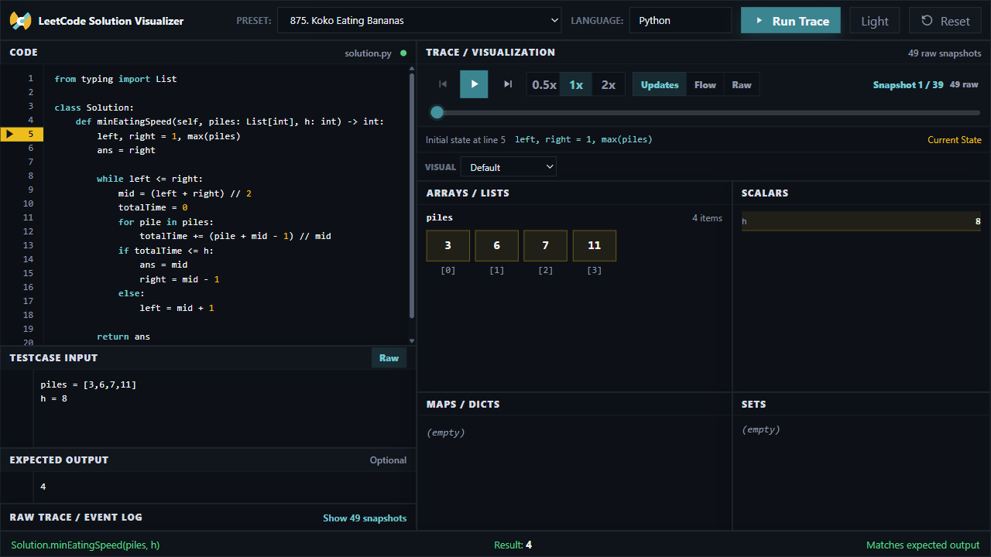The width and height of the screenshot is (991, 557).
Task: Click code line 'class Solution:'
Action: [94, 108]
